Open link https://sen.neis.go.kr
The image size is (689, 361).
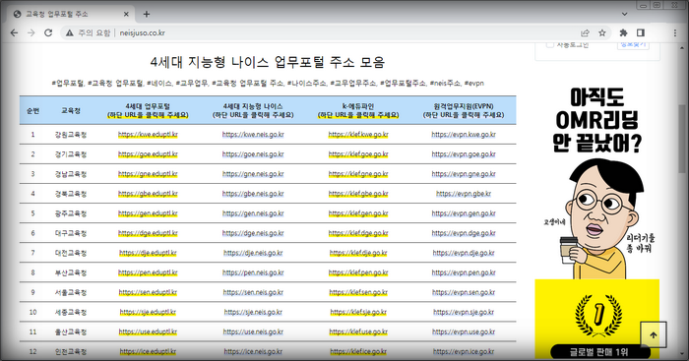point(253,292)
